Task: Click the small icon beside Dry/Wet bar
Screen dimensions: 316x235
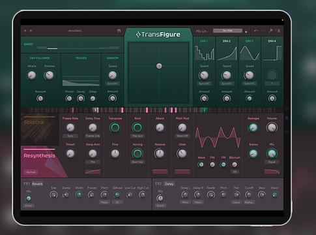Action: 246,32
